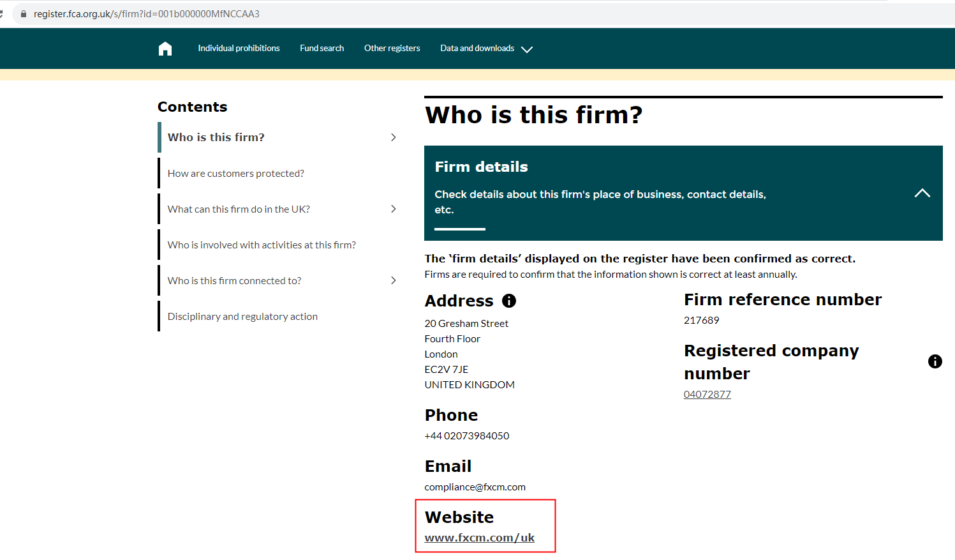Collapse the Firm details panel
The image size is (955, 560).
922,193
